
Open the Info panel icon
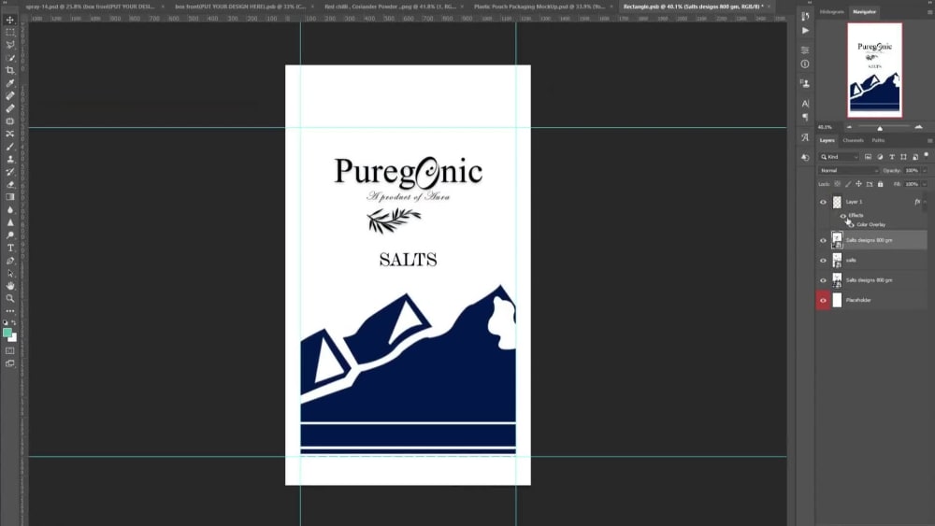click(805, 64)
